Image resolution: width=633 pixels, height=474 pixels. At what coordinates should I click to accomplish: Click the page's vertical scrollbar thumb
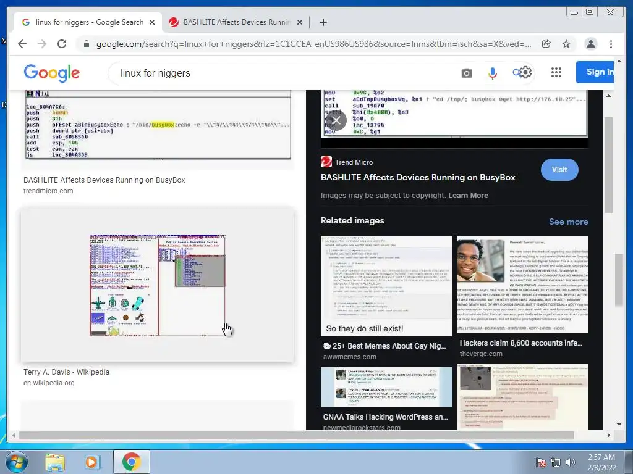click(619, 280)
